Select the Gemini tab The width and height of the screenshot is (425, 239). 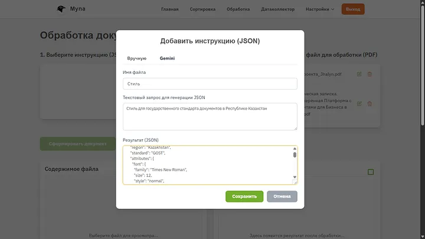click(x=167, y=58)
